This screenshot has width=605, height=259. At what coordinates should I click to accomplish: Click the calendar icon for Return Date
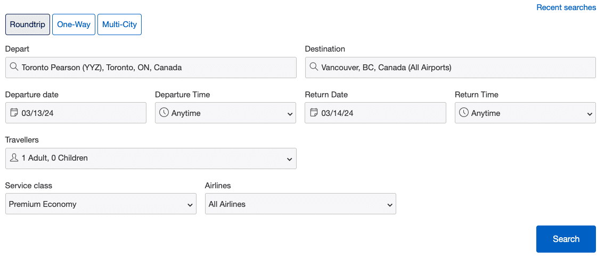[x=314, y=113]
